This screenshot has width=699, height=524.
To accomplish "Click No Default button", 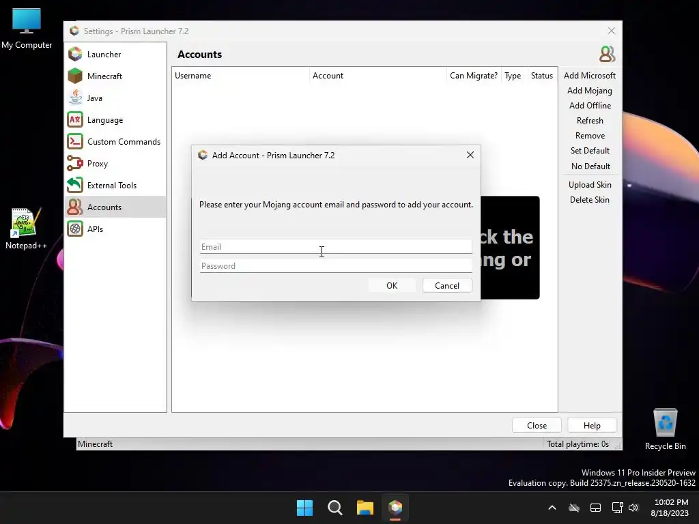I will click(x=589, y=166).
